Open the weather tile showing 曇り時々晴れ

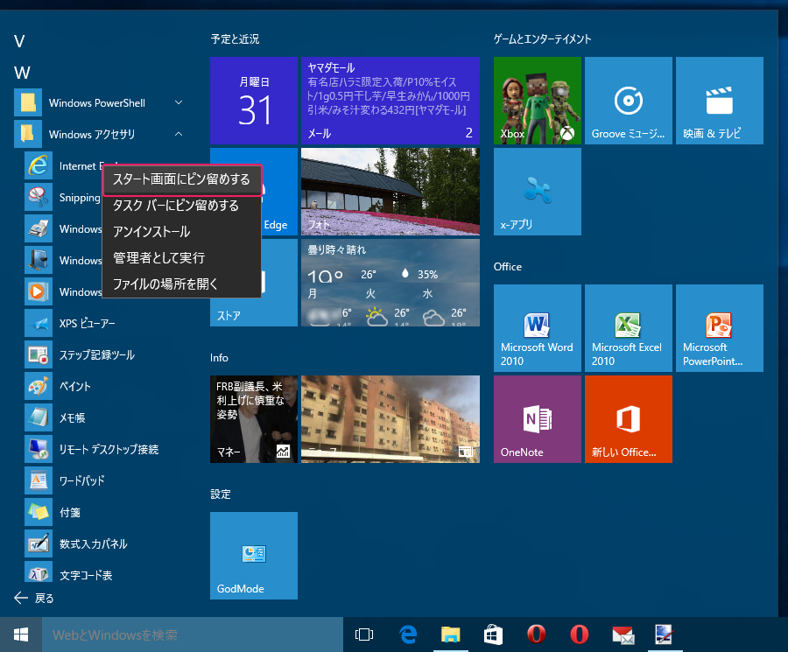[x=390, y=283]
